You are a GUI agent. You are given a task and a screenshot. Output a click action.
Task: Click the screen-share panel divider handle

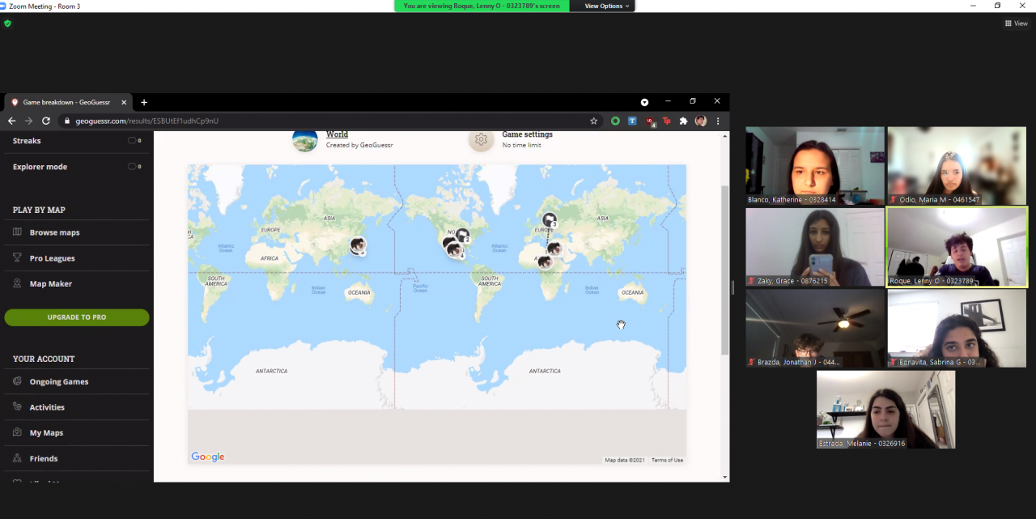click(x=733, y=287)
